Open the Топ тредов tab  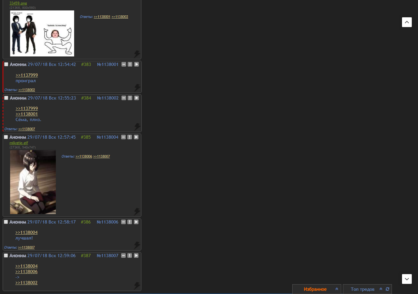[362, 289]
